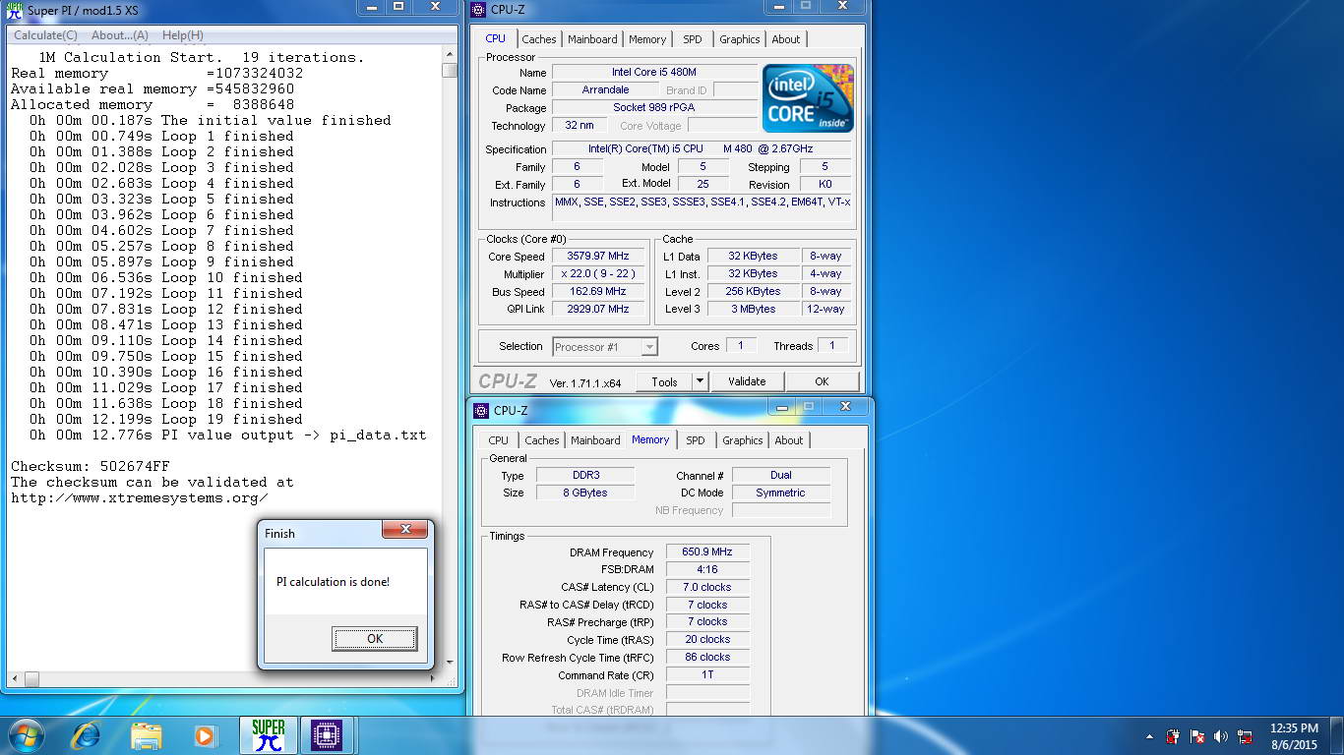Click Super PI vertical scrollbar down arrow
1344x755 pixels.
pos(450,664)
